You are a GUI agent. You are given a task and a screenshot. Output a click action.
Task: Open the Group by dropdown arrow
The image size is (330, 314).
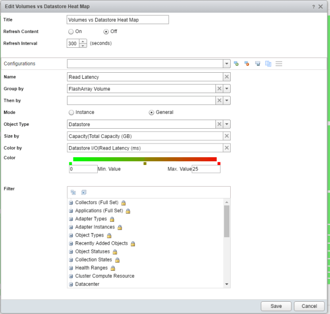pos(227,89)
